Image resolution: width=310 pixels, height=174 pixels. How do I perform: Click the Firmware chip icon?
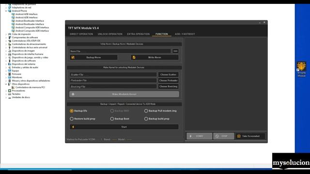point(10,74)
